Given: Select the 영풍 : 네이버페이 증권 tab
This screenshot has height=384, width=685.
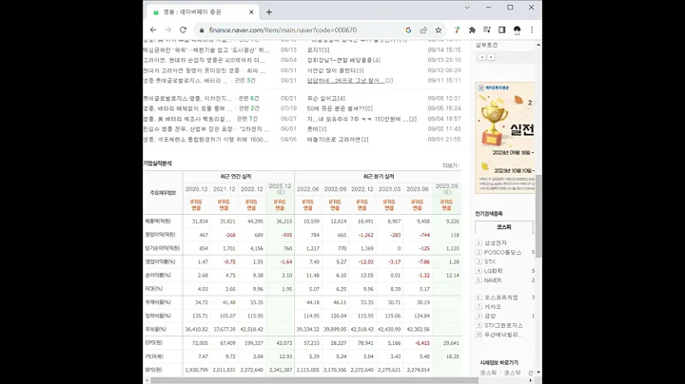Looking at the screenshot, I should click(x=203, y=12).
